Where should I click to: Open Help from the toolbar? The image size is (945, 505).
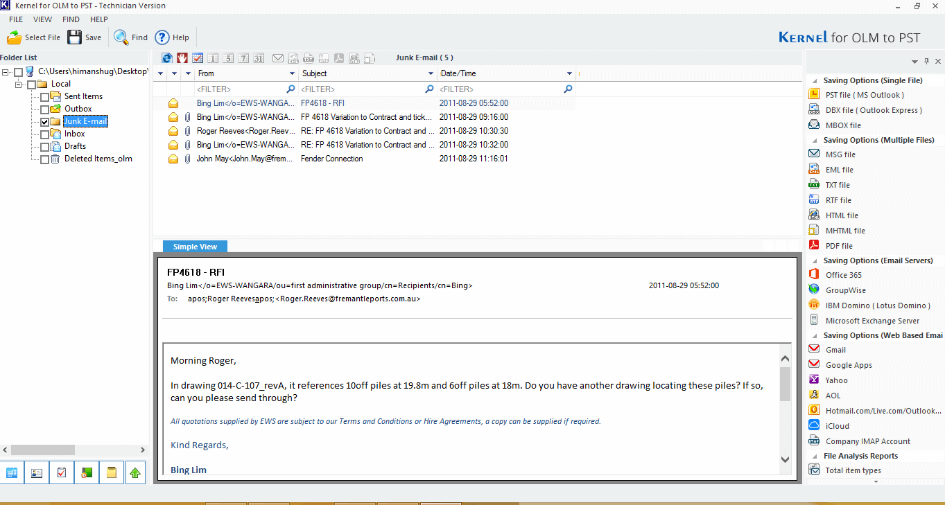point(172,37)
